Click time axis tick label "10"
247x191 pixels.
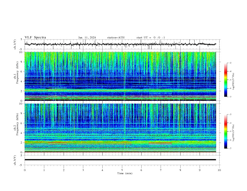point(219,170)
